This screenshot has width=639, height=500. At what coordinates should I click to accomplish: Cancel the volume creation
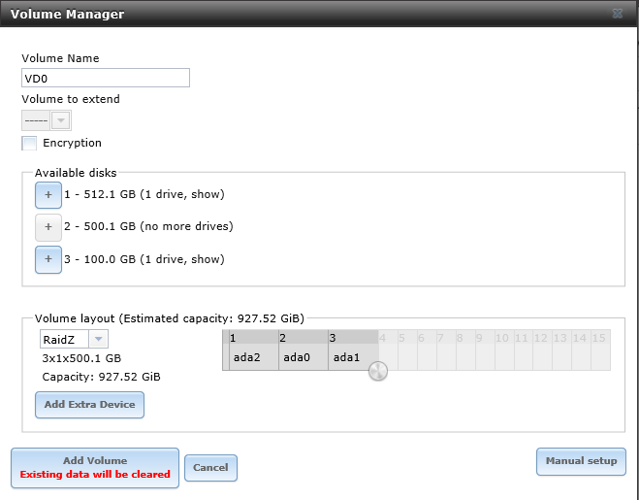click(x=210, y=468)
